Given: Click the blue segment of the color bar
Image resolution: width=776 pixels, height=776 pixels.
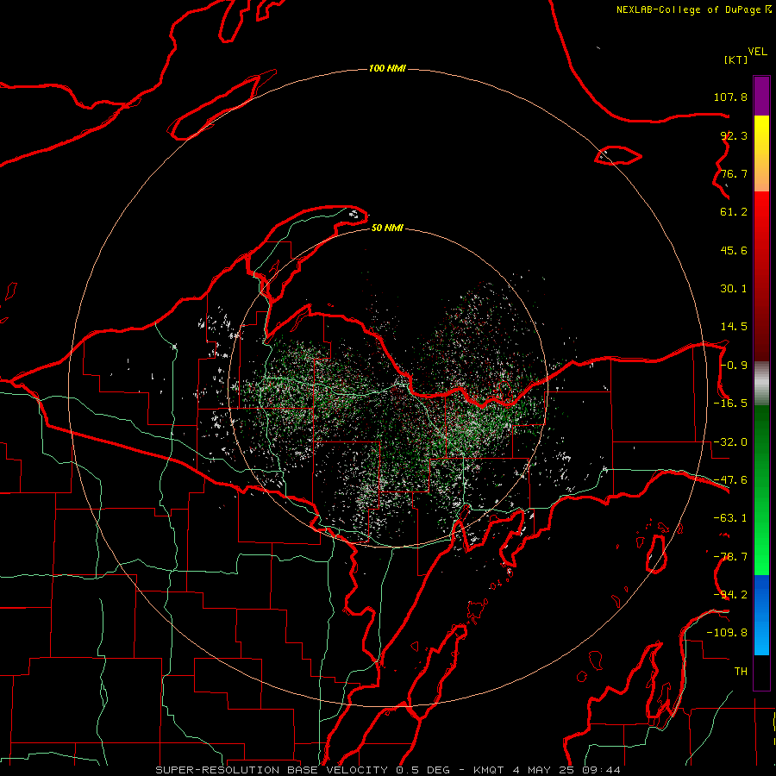Looking at the screenshot, I should tap(761, 615).
